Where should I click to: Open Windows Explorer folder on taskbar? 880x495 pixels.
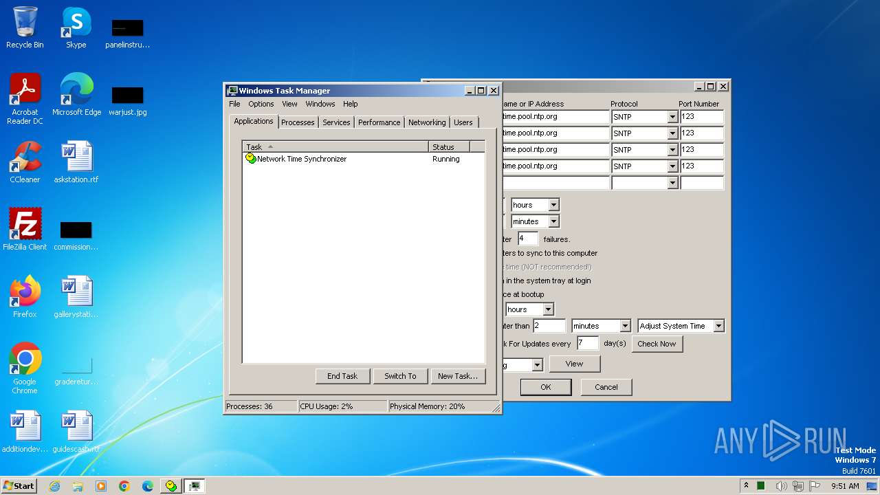tap(78, 486)
